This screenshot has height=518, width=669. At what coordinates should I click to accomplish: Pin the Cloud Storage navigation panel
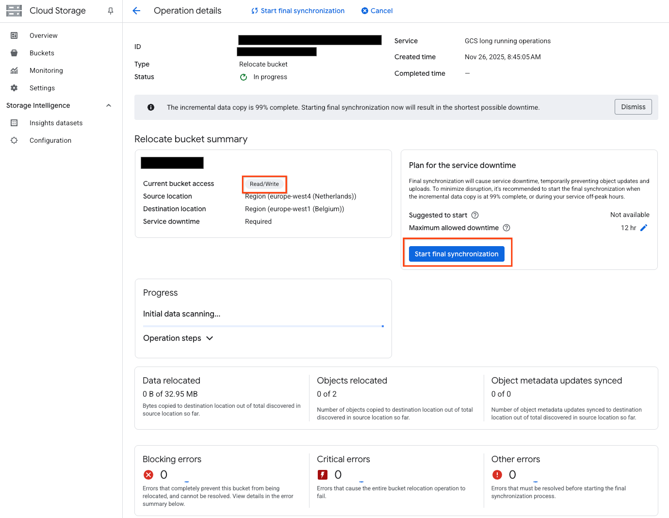[x=111, y=11]
